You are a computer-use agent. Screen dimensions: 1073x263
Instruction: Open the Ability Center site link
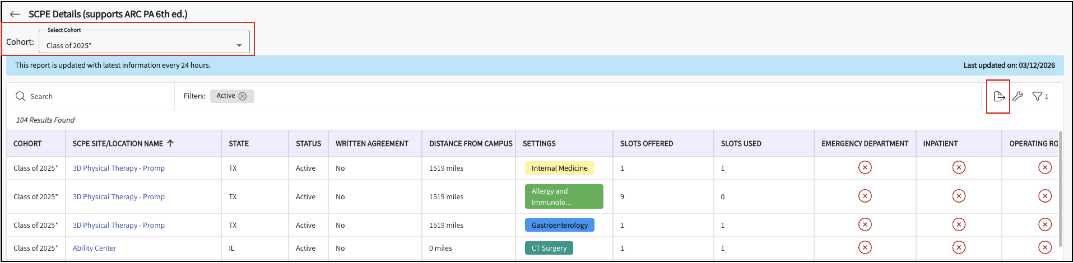[94, 248]
